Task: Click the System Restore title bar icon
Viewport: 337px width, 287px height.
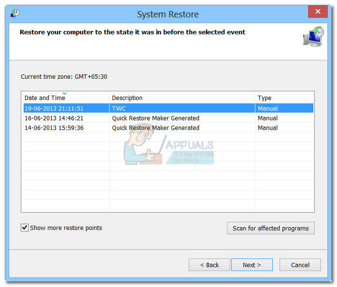Action: pyautogui.click(x=15, y=14)
